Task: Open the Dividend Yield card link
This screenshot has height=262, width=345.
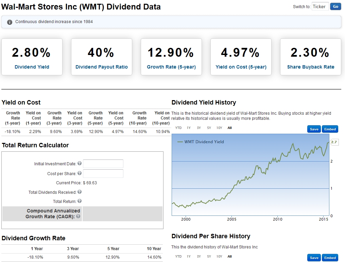Action: pyautogui.click(x=32, y=67)
